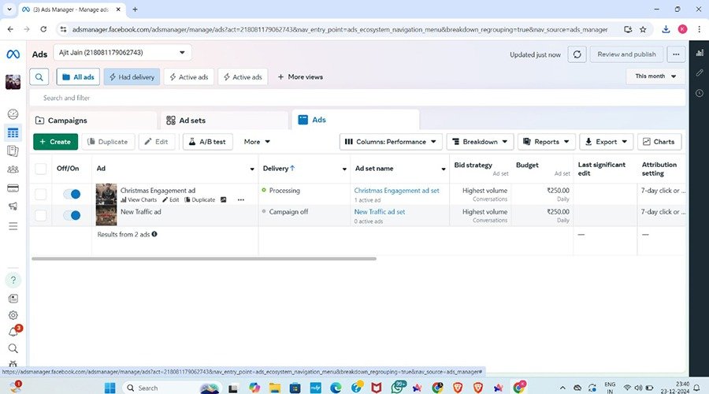Open the three-dot menu on Christmas Engagement ad row
709x394 pixels.
pyautogui.click(x=241, y=199)
